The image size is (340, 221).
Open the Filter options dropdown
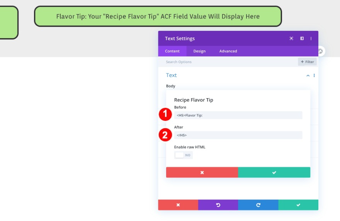308,62
